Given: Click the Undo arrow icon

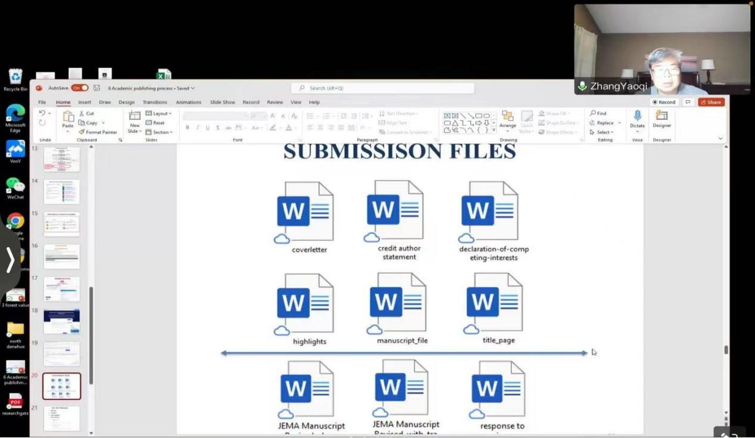Looking at the screenshot, I should (x=42, y=113).
